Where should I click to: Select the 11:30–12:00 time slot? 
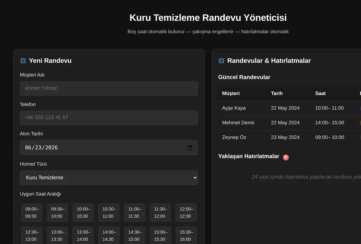coord(160,213)
